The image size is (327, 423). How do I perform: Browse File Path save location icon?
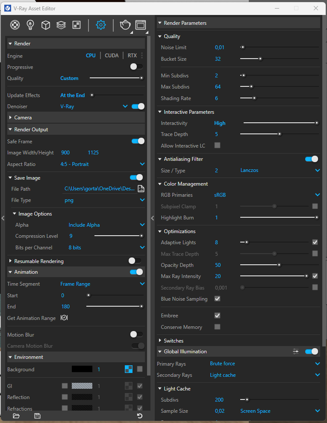click(141, 189)
